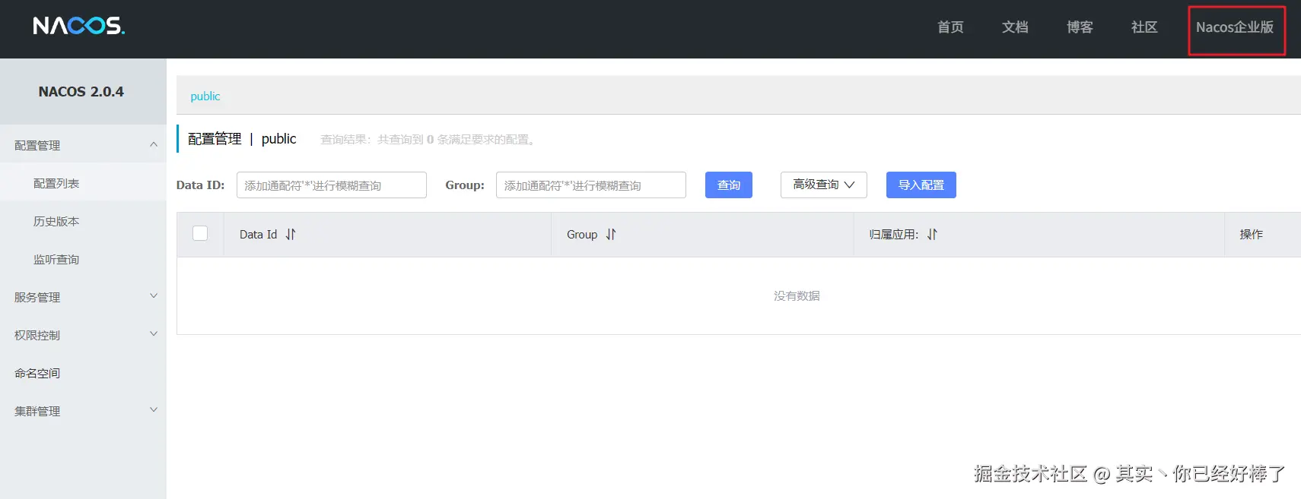Select 命名空间 in the sidebar
1301x499 pixels.
click(37, 373)
